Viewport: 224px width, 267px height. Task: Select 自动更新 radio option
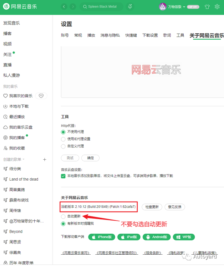coord(63,217)
